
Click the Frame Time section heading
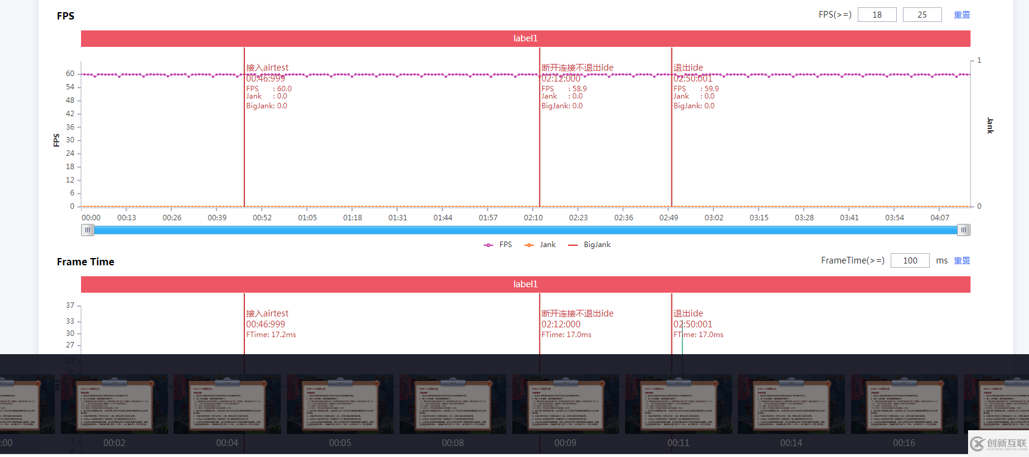coord(86,262)
